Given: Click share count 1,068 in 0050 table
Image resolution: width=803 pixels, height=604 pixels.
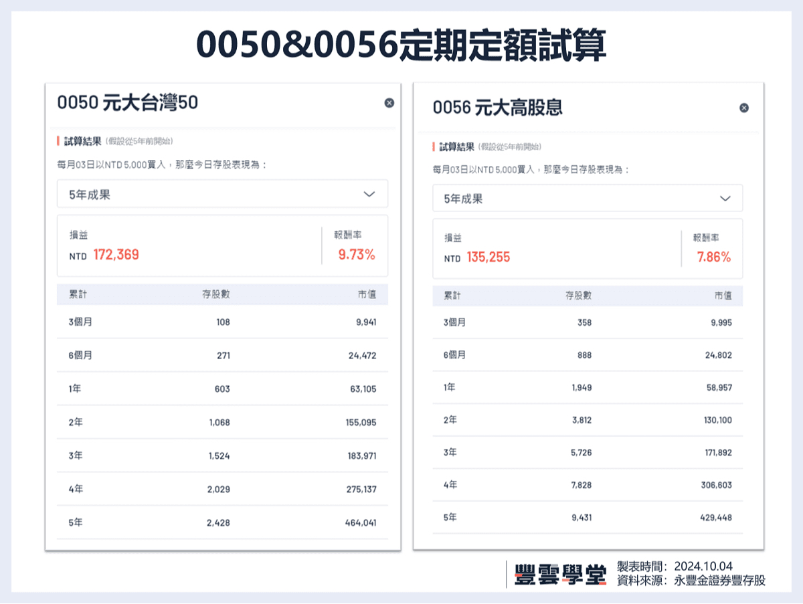Looking at the screenshot, I should pos(219,422).
